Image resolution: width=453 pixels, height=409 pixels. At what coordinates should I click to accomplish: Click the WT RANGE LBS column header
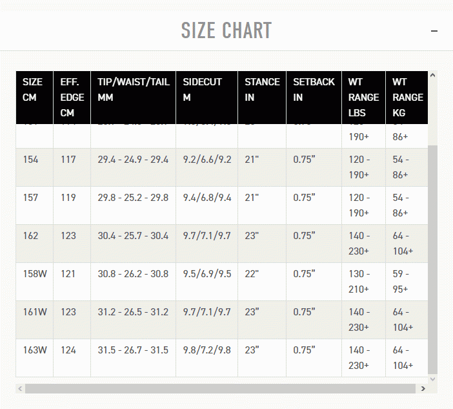[x=364, y=98]
